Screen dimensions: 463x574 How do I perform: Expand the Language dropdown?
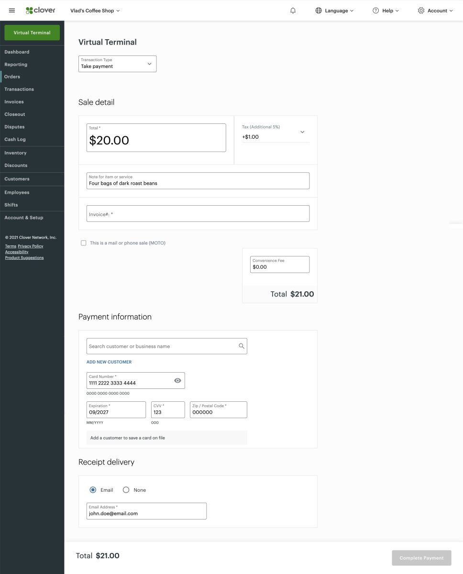339,11
